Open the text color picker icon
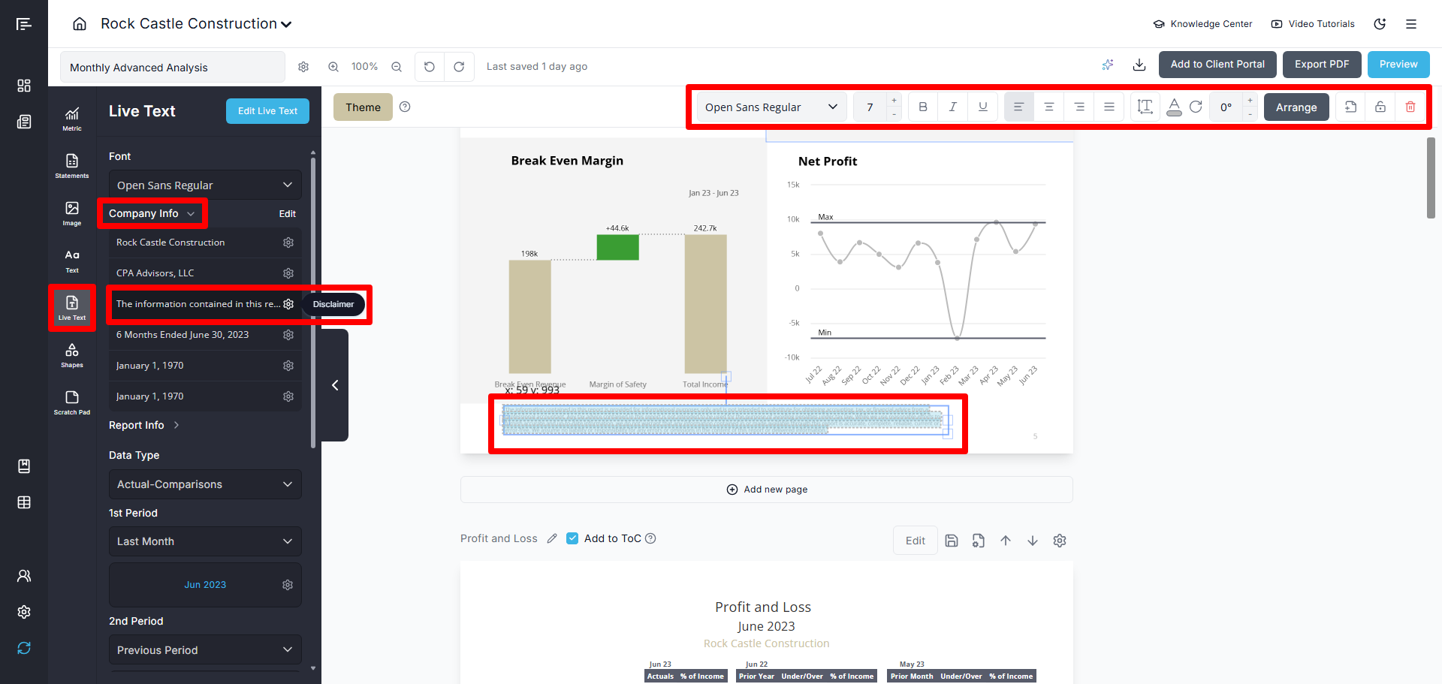The width and height of the screenshot is (1442, 684). (1173, 107)
